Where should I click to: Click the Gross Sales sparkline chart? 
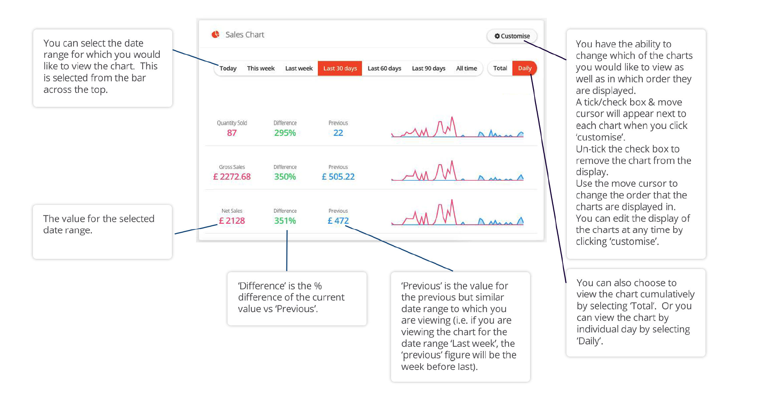[x=457, y=172]
